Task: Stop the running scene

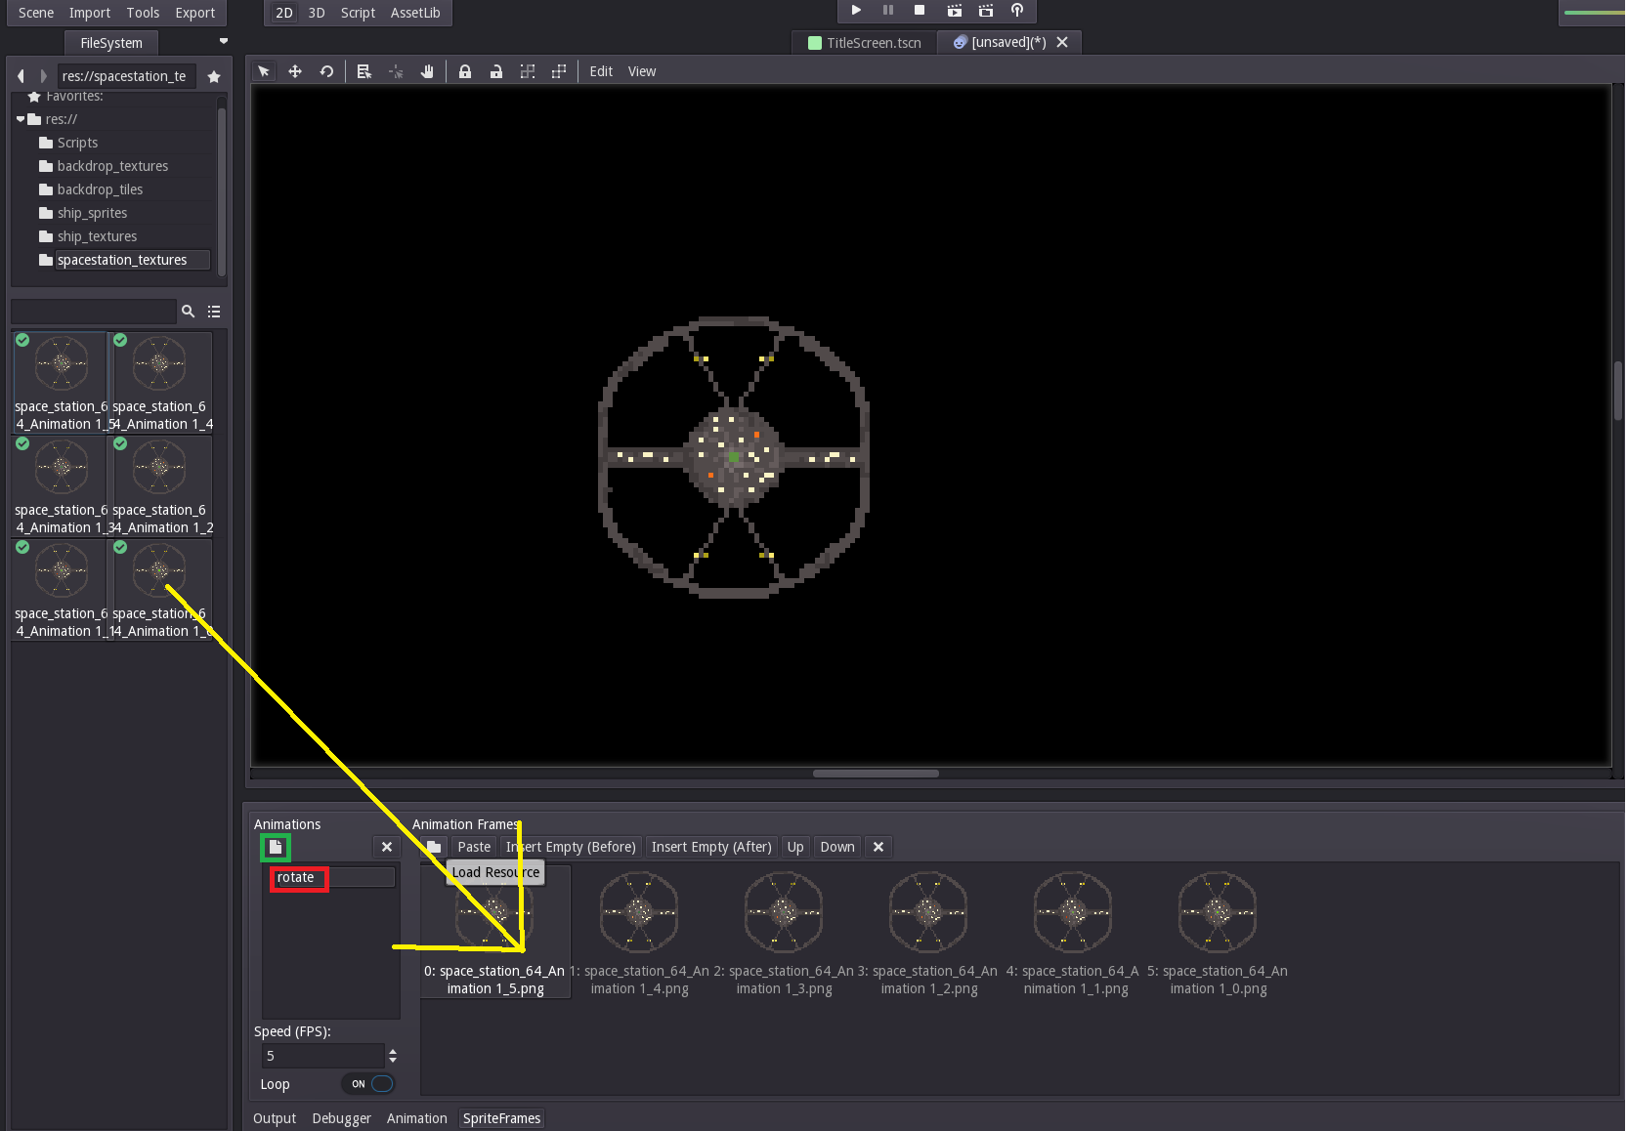Action: click(x=920, y=10)
